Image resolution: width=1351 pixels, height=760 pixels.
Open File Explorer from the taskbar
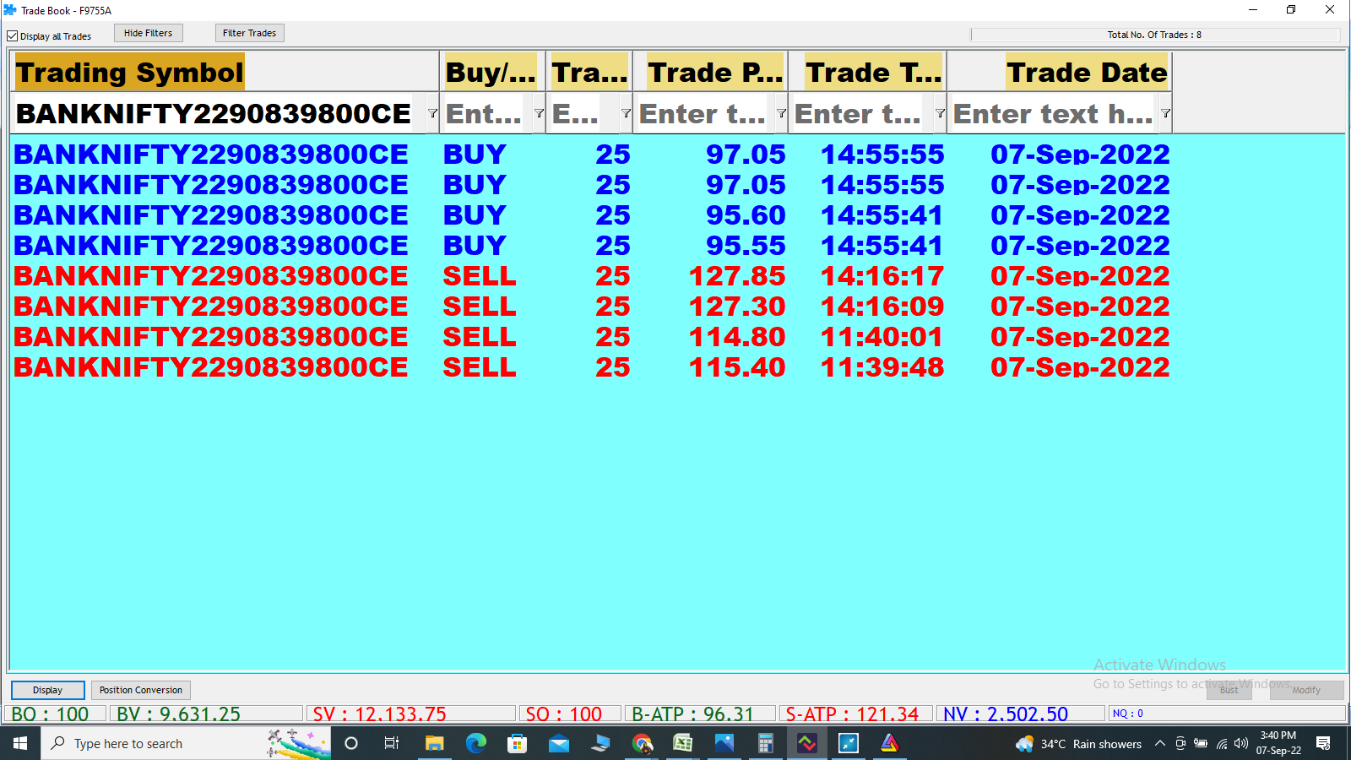(x=434, y=743)
